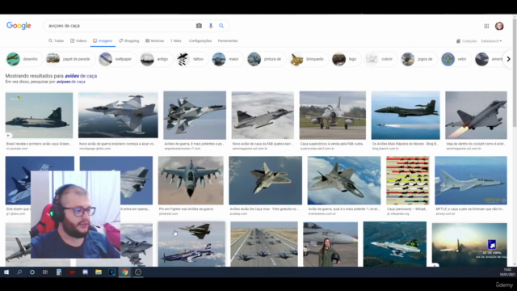Open the Coleções bookmark link
This screenshot has height=291, width=517.
tap(466, 41)
